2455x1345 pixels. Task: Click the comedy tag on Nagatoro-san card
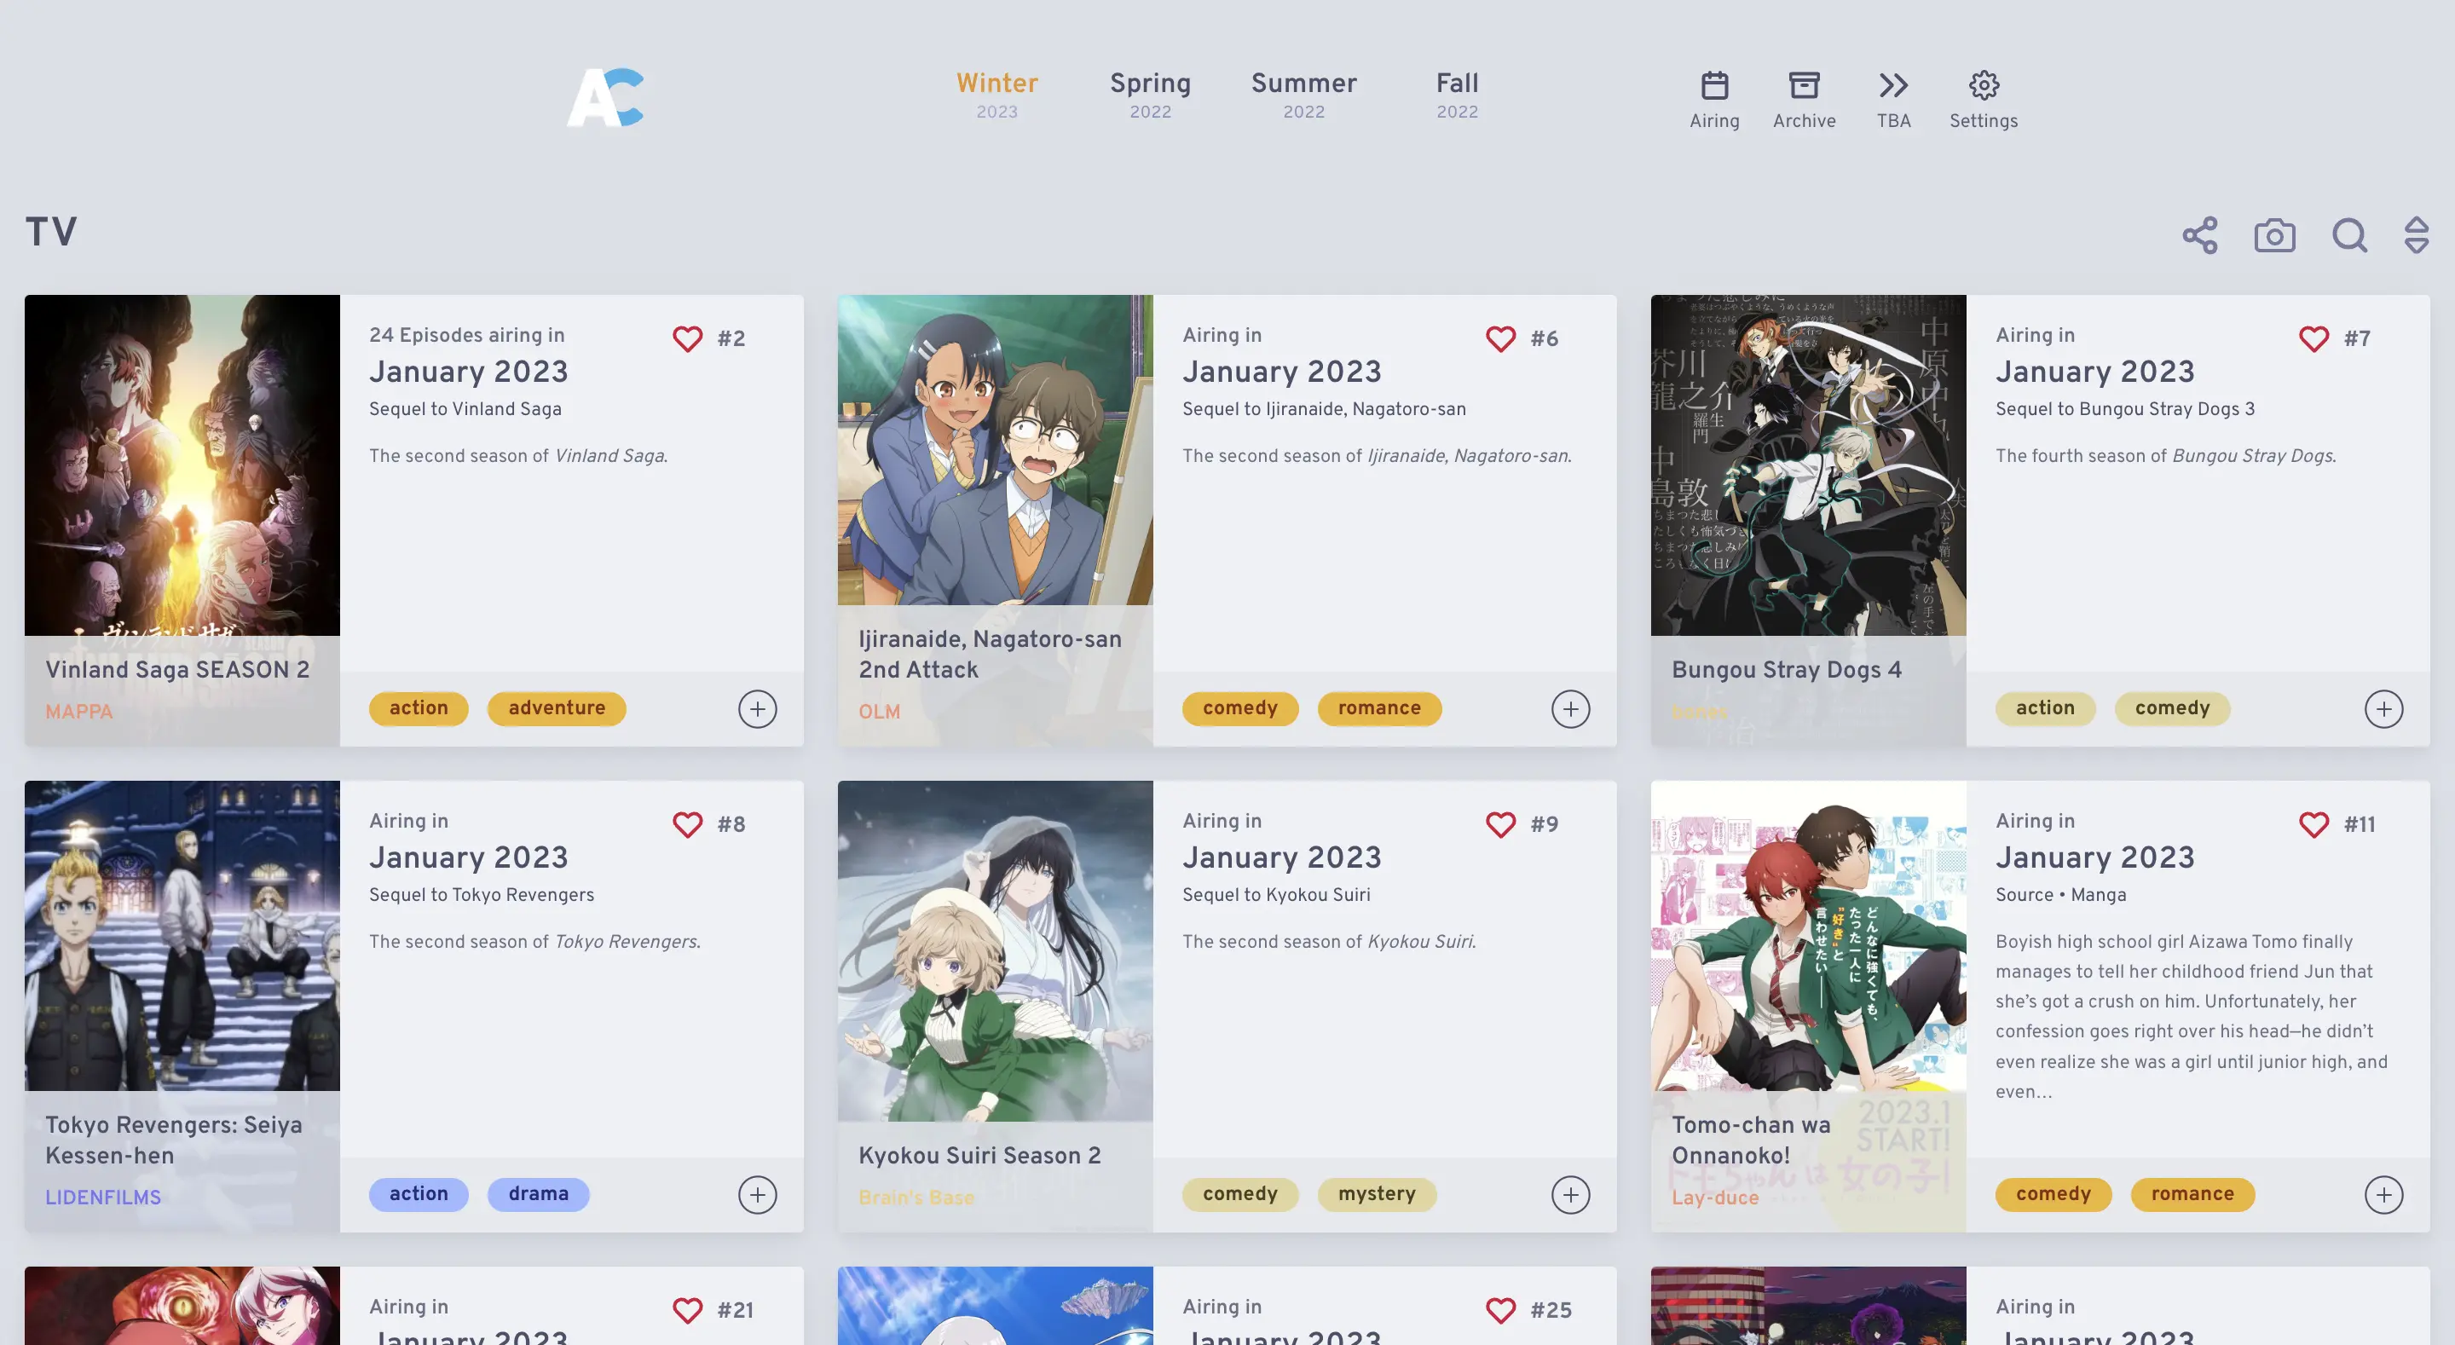(1240, 708)
